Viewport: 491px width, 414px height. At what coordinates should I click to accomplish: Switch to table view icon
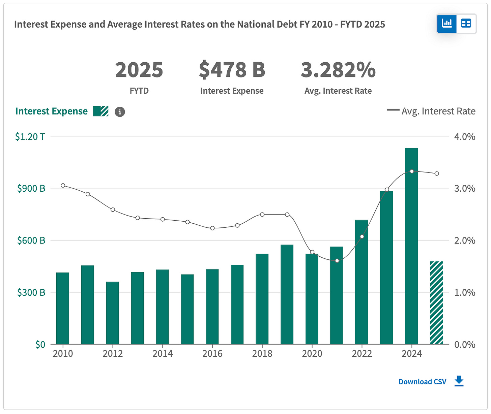[466, 24]
